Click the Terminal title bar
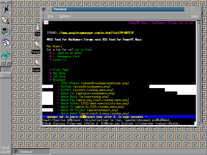This screenshot has width=207, height=155. click(119, 9)
